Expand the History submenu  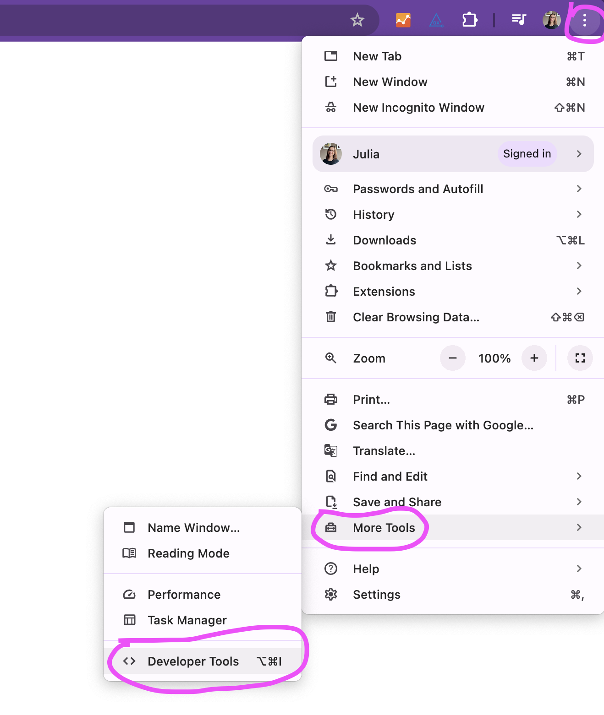tap(453, 214)
